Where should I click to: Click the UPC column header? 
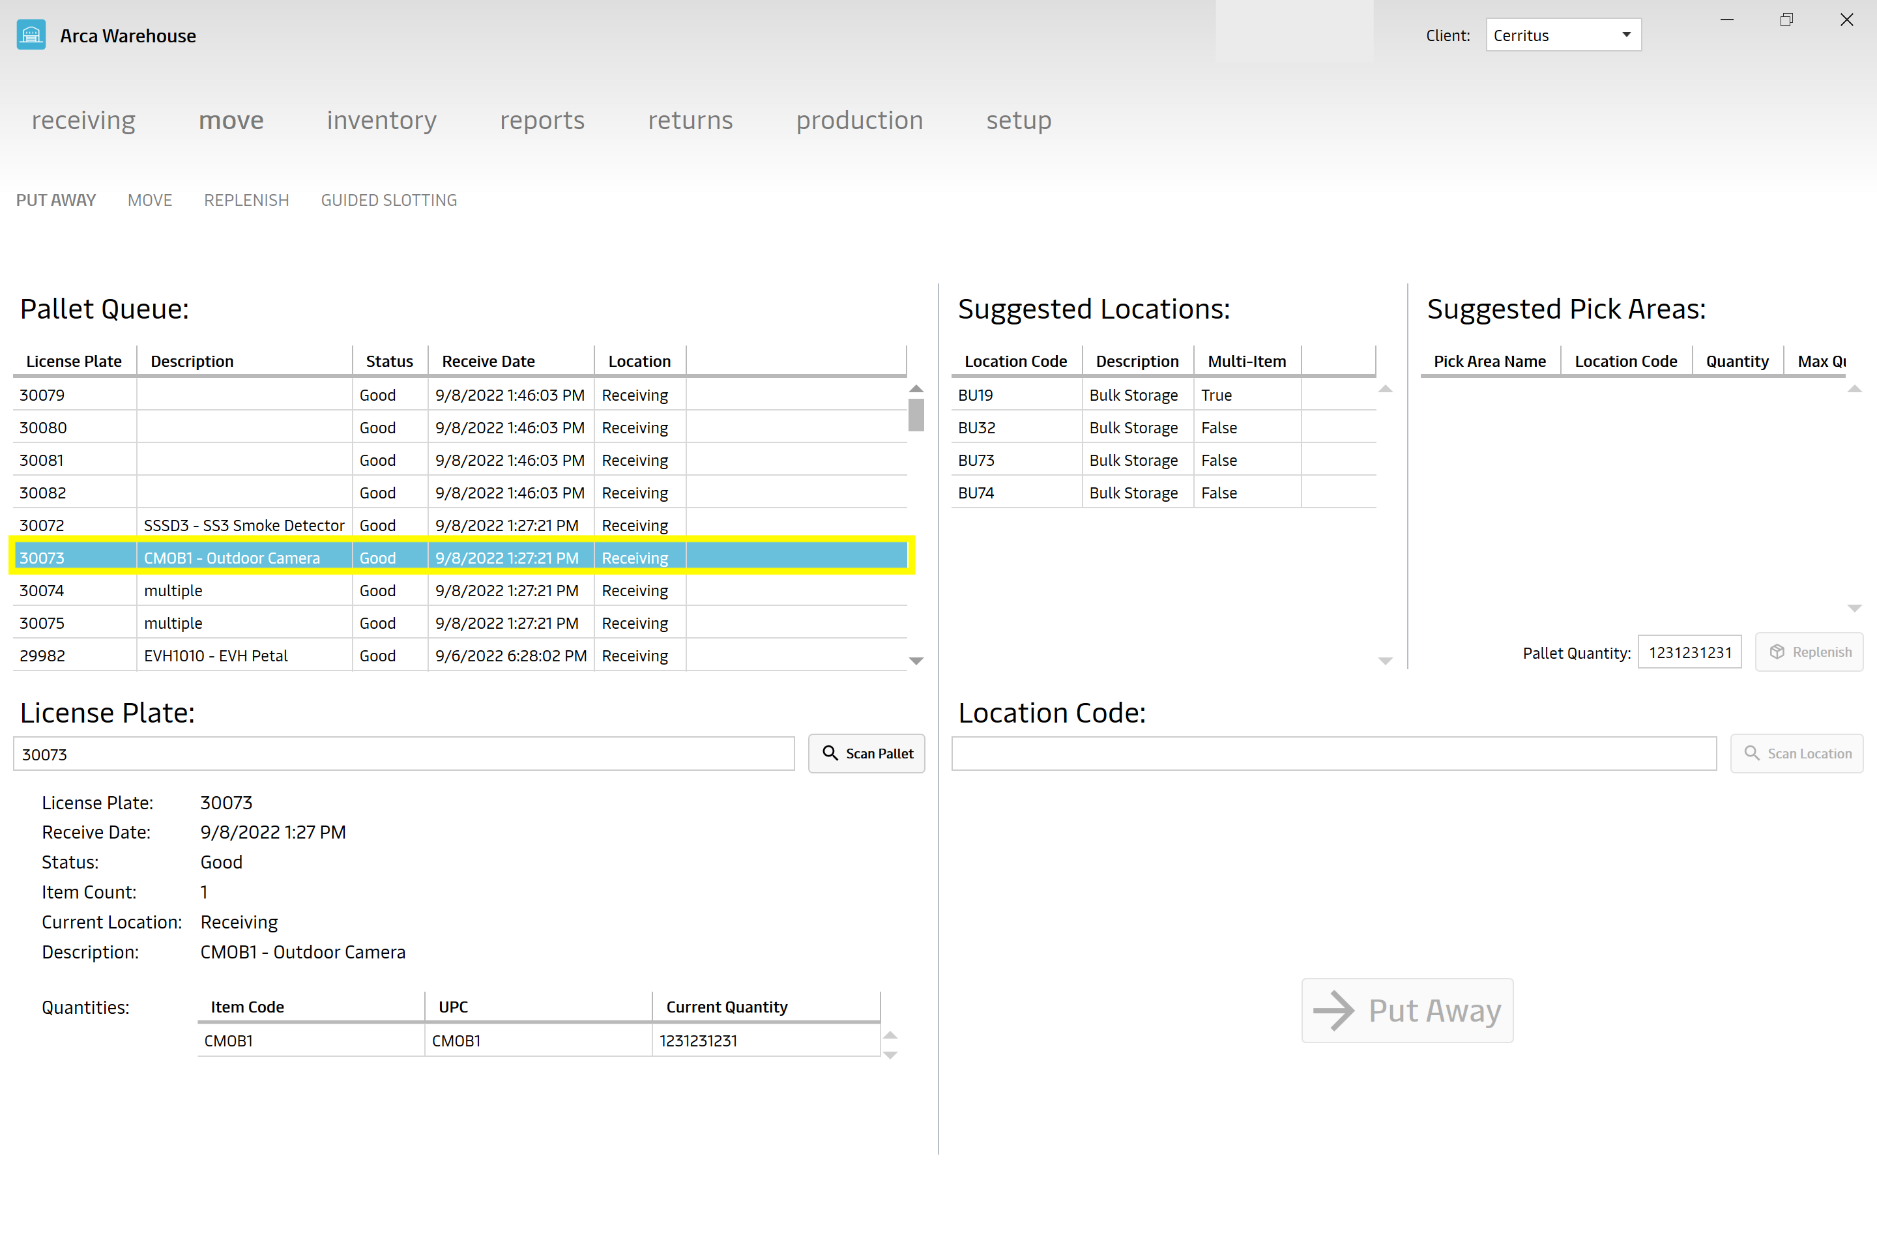coord(538,1007)
